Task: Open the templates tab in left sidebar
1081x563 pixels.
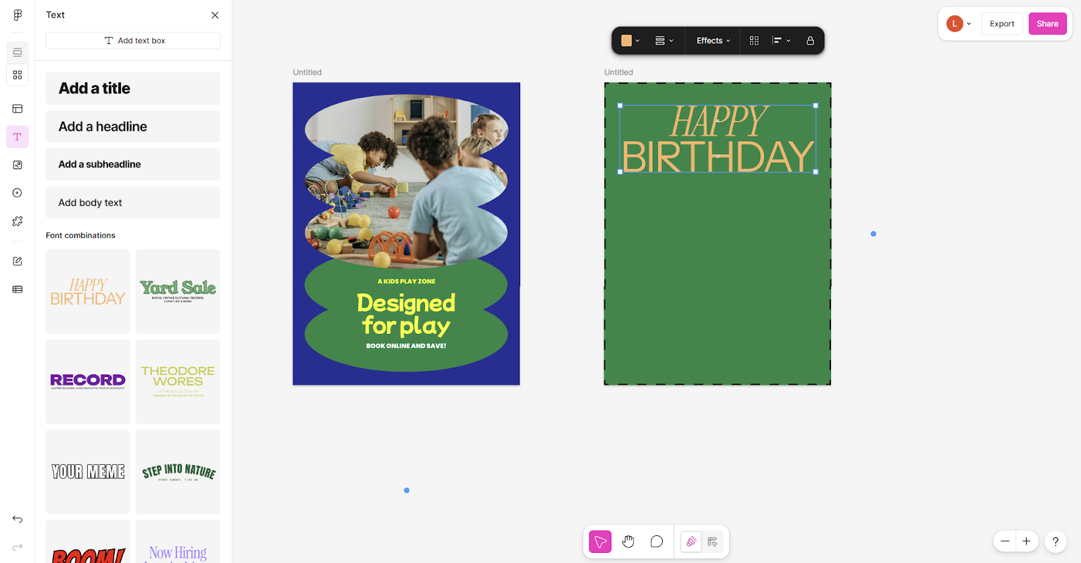Action: coord(18,109)
